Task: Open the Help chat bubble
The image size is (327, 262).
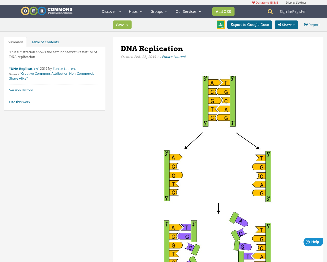Action: pyautogui.click(x=313, y=242)
